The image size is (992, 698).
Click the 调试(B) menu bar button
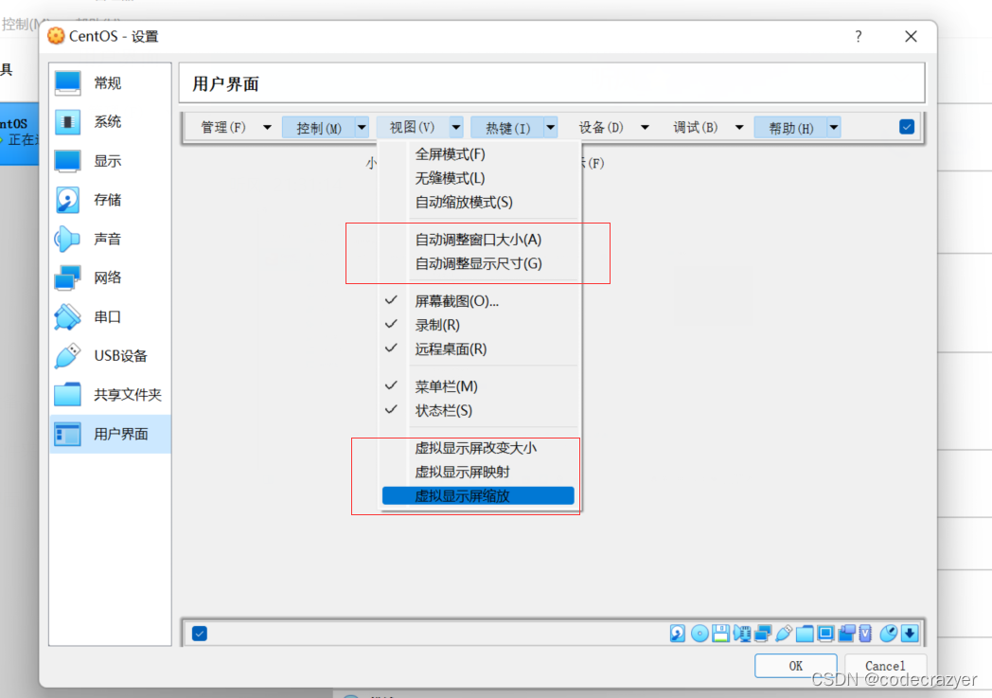pyautogui.click(x=696, y=127)
